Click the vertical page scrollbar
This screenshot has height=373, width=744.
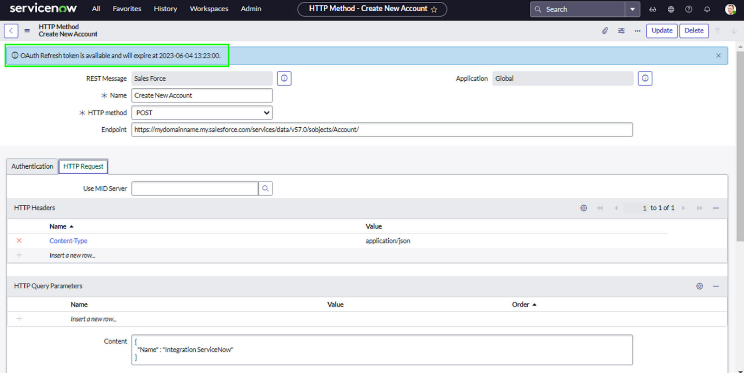740,146
